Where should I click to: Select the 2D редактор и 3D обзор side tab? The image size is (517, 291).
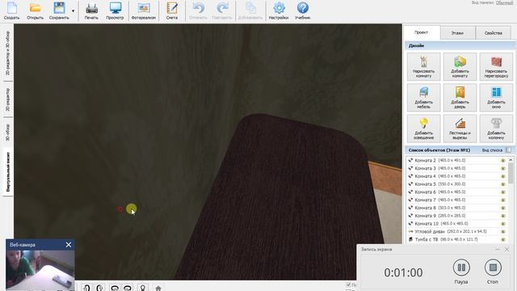click(7, 53)
